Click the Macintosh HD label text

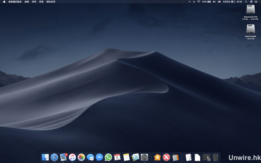(x=250, y=17)
